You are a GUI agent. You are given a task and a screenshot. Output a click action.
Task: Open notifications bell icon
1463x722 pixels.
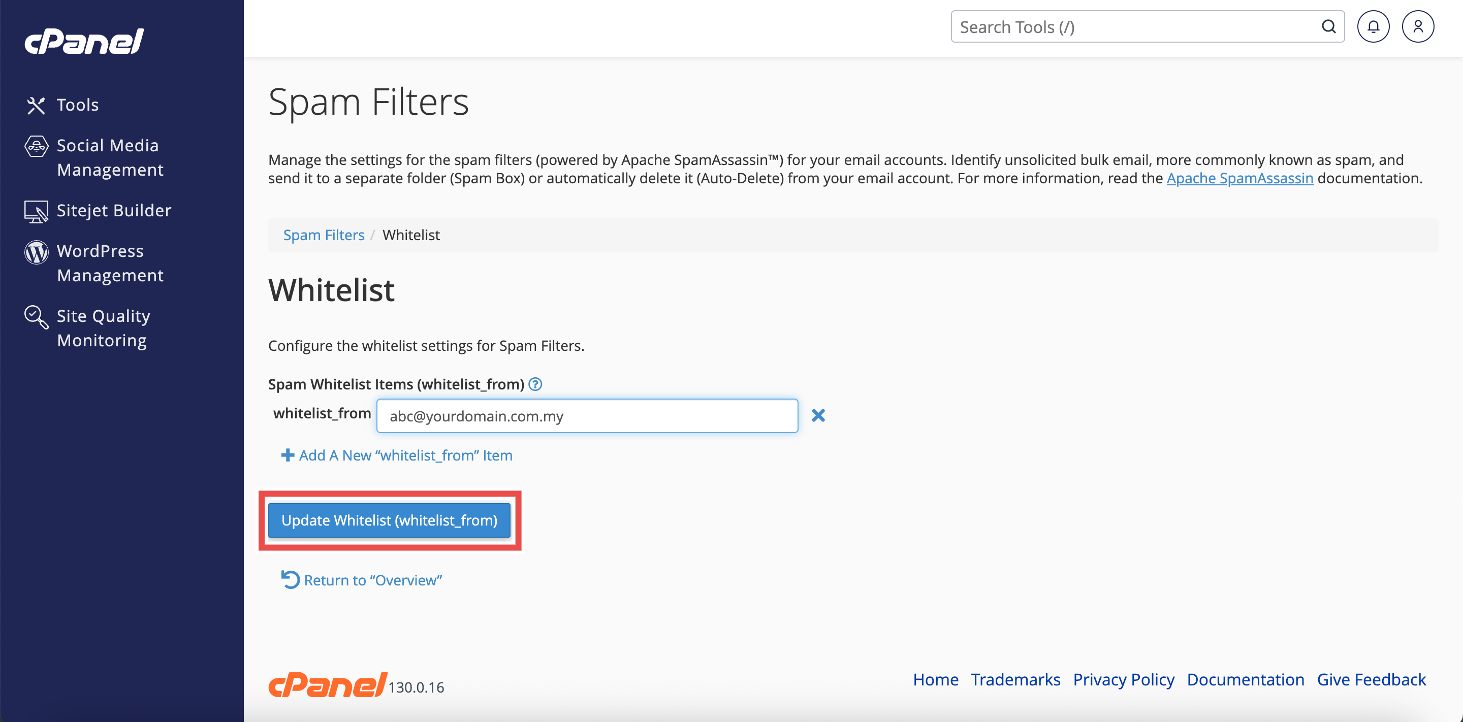pos(1373,27)
